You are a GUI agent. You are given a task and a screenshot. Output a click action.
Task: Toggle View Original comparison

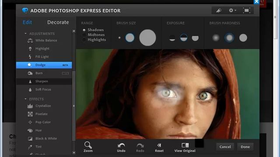[185, 147]
